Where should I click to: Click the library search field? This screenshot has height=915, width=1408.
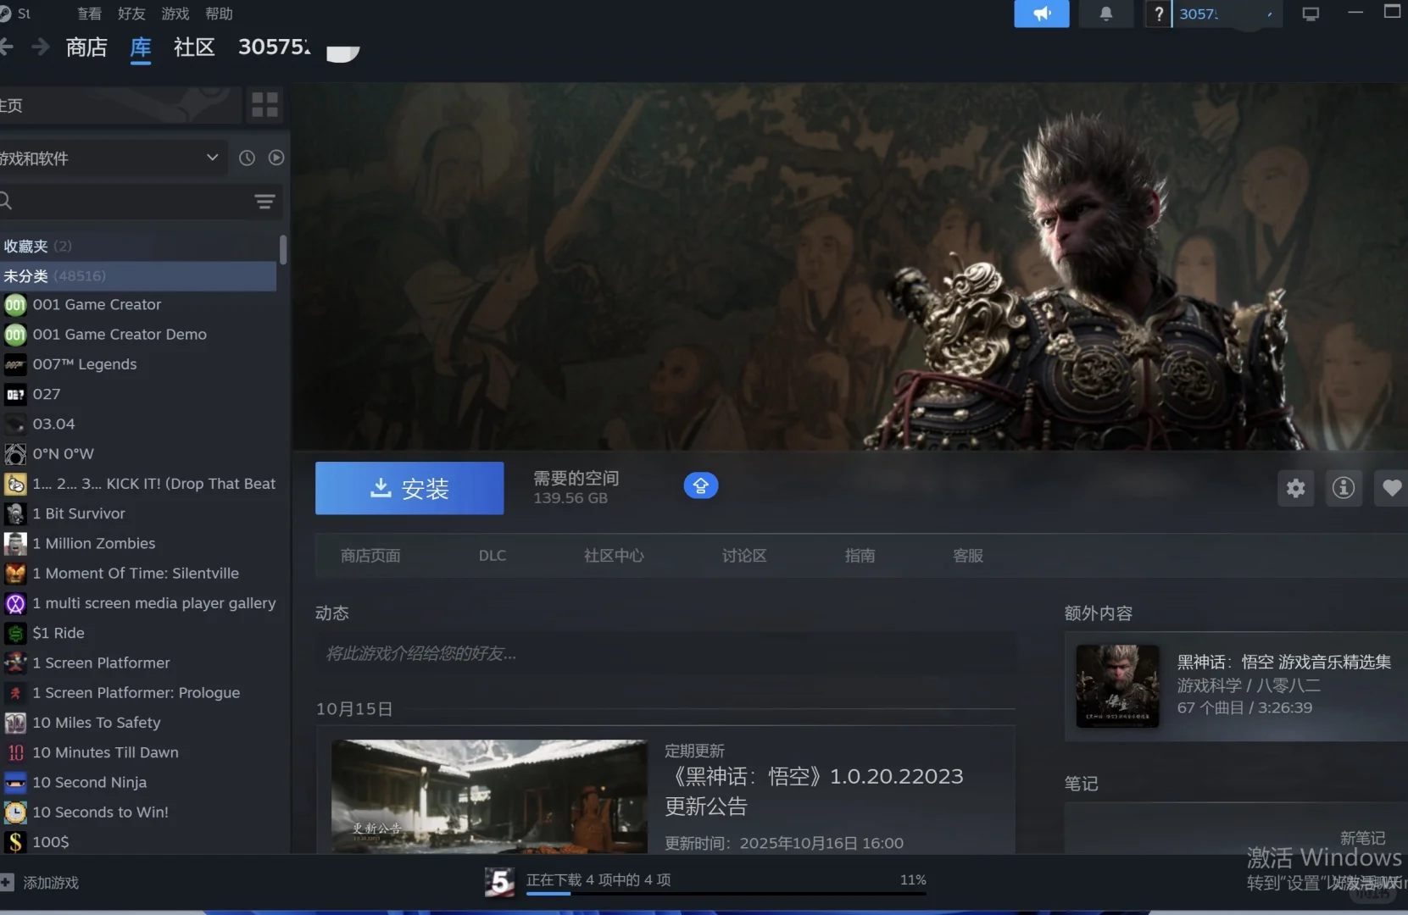point(127,202)
